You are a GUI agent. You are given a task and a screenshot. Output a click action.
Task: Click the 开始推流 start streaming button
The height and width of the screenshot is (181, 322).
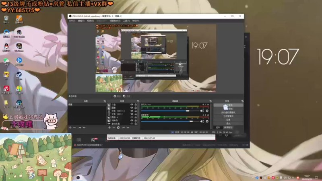pos(228,105)
